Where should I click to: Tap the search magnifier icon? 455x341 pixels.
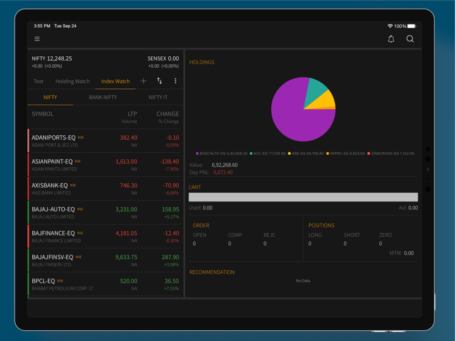pos(410,39)
